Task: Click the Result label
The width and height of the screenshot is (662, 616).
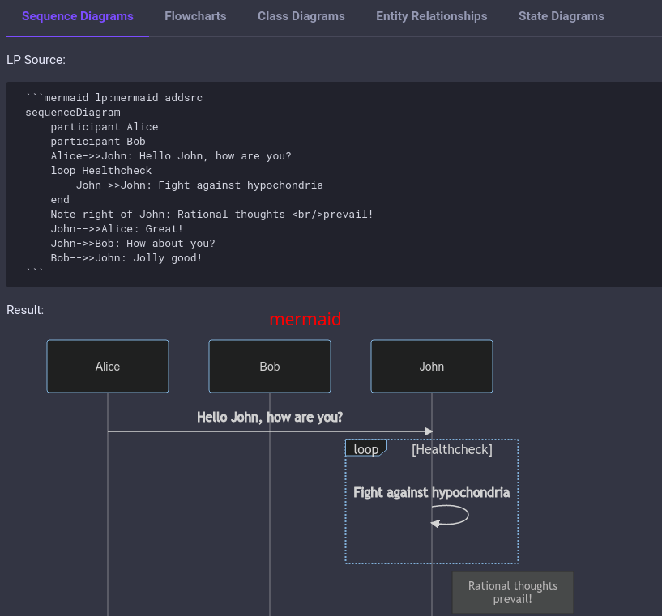Action: click(25, 310)
